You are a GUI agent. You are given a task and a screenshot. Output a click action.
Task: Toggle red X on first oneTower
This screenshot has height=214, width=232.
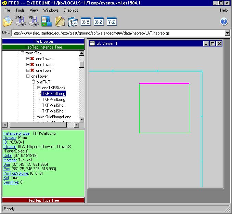pyautogui.click(x=32, y=59)
